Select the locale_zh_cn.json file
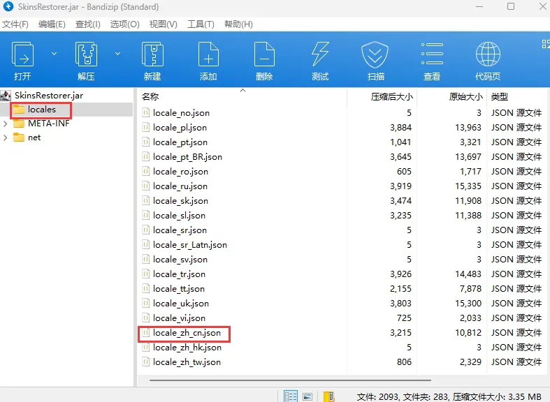550x402 pixels. point(187,333)
